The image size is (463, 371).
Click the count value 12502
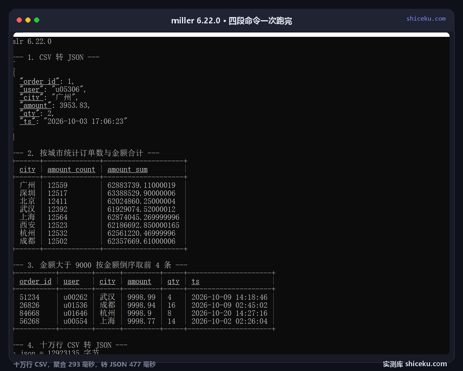(57, 241)
